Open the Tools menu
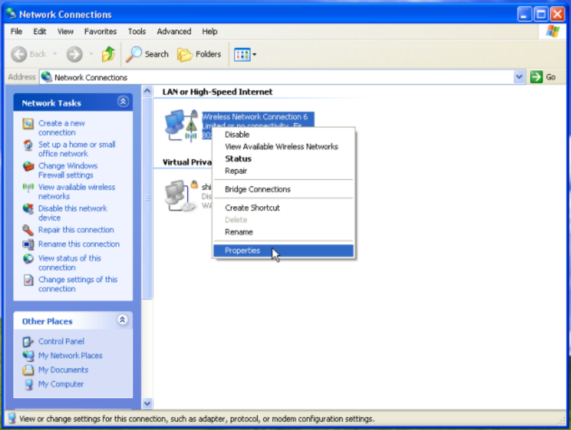571x430 pixels. tap(137, 31)
